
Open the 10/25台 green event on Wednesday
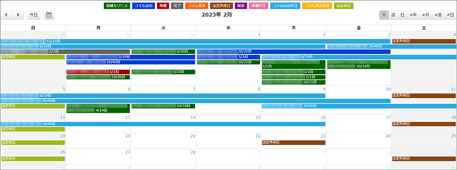point(228,62)
